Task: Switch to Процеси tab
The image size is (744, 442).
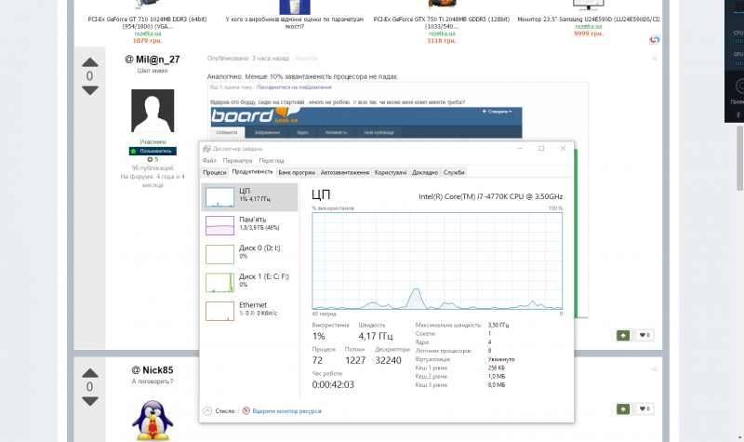Action: [215, 172]
